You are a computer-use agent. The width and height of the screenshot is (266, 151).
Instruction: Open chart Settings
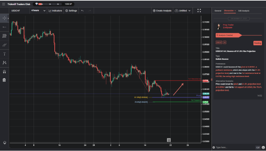tap(71, 11)
